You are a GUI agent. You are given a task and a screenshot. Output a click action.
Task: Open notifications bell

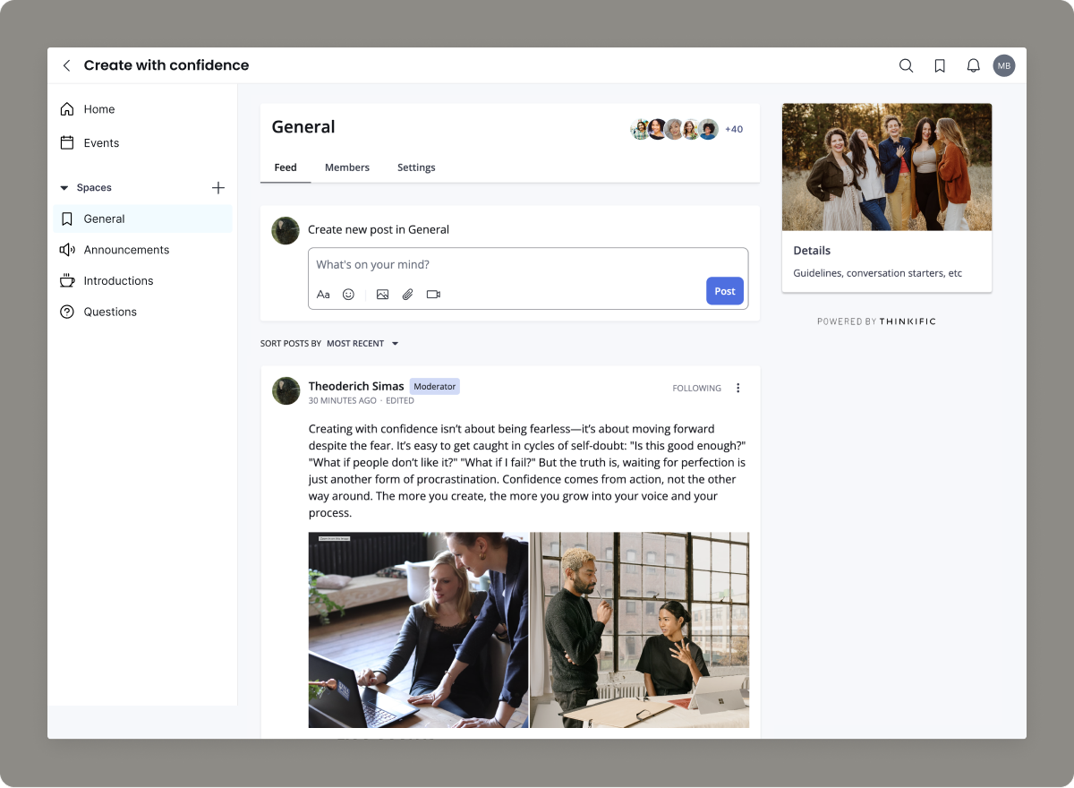click(x=973, y=65)
